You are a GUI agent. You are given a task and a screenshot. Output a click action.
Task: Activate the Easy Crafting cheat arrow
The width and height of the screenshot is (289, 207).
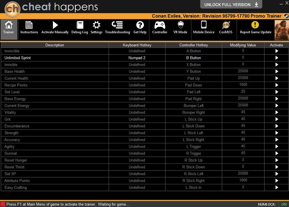pyautogui.click(x=277, y=188)
